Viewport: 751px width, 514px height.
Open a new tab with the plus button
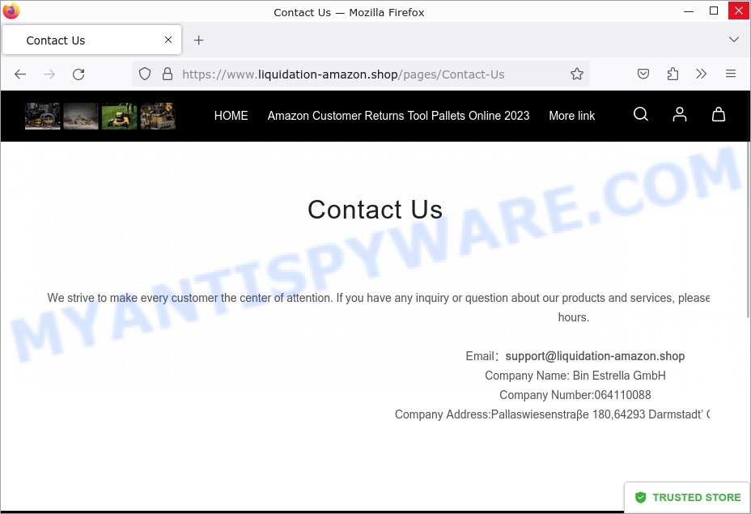click(x=199, y=40)
